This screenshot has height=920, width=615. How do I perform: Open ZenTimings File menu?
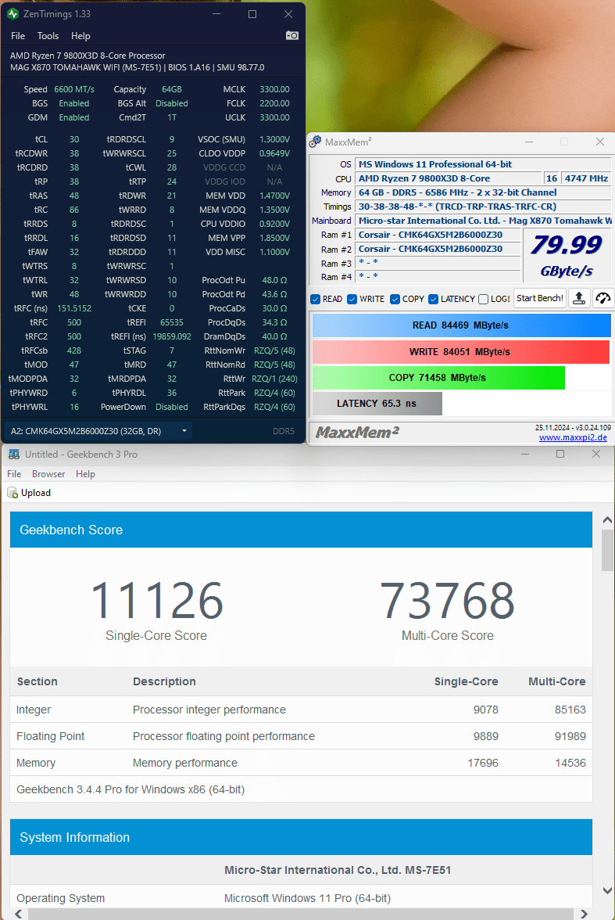coord(18,36)
